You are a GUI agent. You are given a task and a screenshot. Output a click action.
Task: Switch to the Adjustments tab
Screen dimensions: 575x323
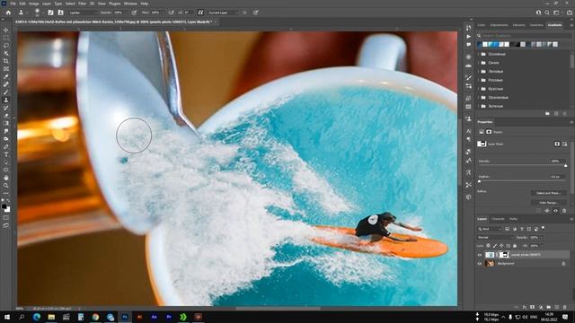tap(499, 25)
